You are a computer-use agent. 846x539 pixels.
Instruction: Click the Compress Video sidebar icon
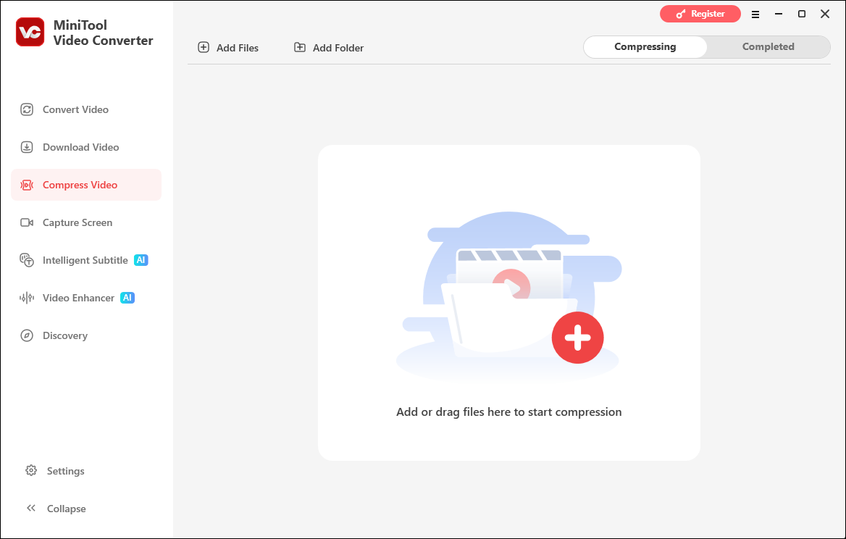pos(26,185)
